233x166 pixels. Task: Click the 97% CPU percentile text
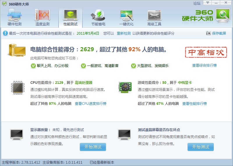click(52, 104)
